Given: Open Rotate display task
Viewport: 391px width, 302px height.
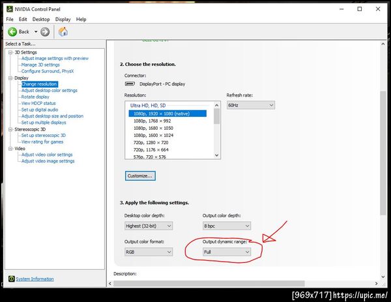Looking at the screenshot, I should coord(35,97).
